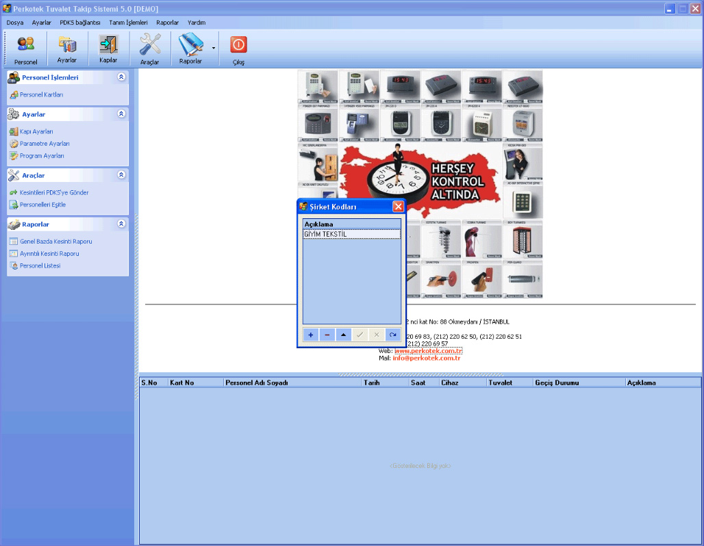
Task: Click the plus button to add company code
Action: [310, 335]
